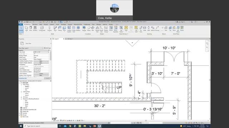Select the Tag Room tool

point(121,29)
